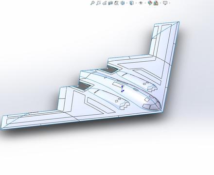The height and width of the screenshot is (175, 214).
Task: Select the lower dark engine intake opening
Action: click(84, 87)
